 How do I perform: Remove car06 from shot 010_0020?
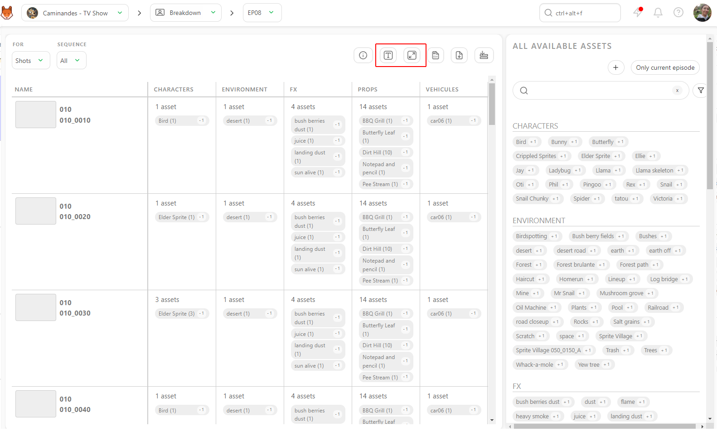(474, 217)
